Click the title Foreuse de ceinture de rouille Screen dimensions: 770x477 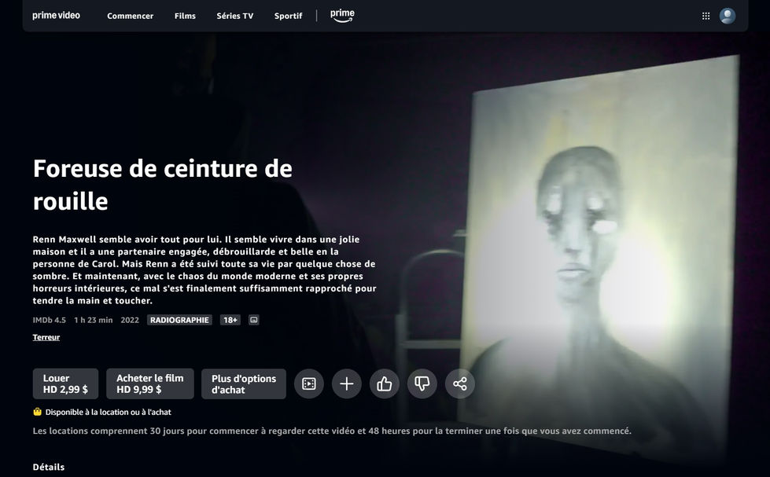[x=163, y=185]
